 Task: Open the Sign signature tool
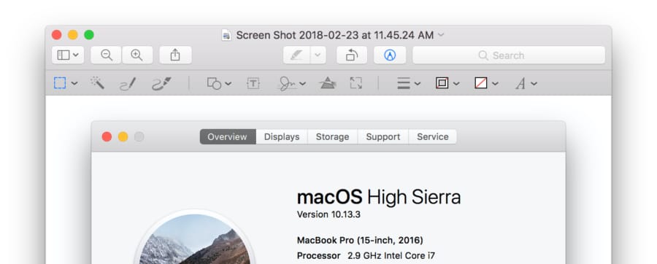point(287,84)
